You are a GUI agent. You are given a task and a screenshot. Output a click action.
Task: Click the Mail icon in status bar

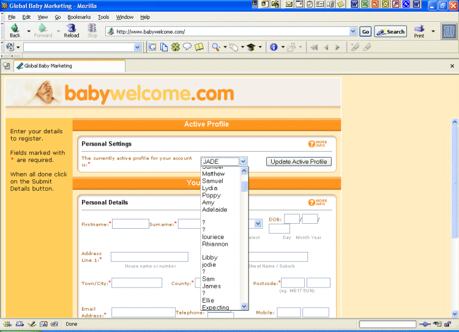pos(20,324)
